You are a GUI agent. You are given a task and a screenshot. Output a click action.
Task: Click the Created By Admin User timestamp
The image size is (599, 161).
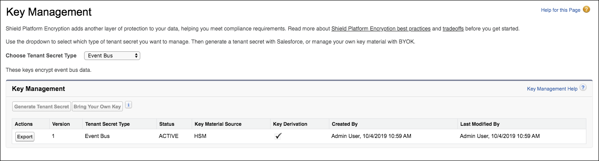click(x=371, y=136)
